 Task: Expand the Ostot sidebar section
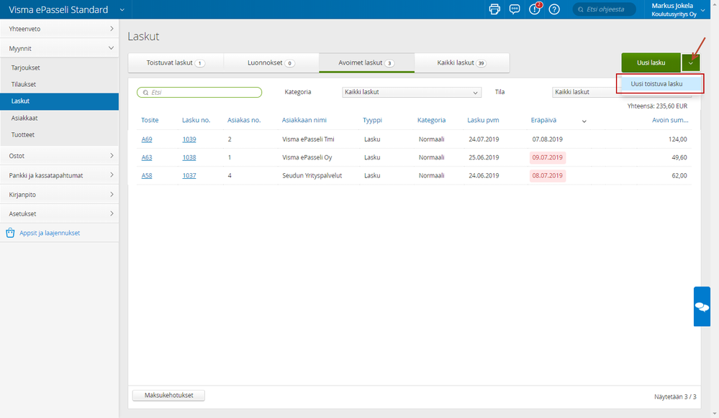[59, 156]
